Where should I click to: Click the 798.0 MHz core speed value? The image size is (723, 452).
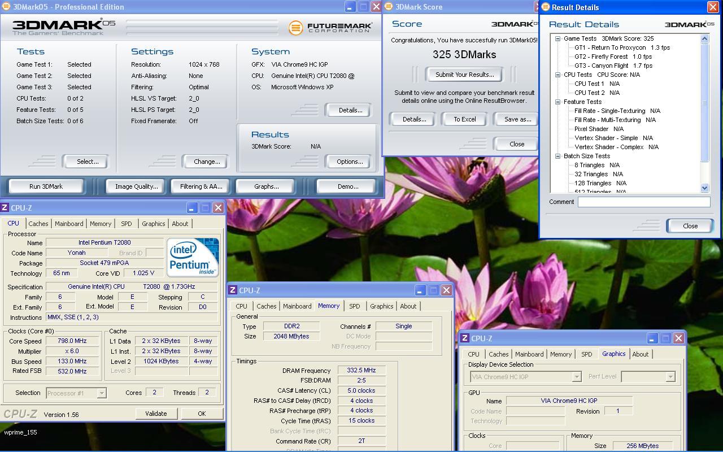pos(72,341)
